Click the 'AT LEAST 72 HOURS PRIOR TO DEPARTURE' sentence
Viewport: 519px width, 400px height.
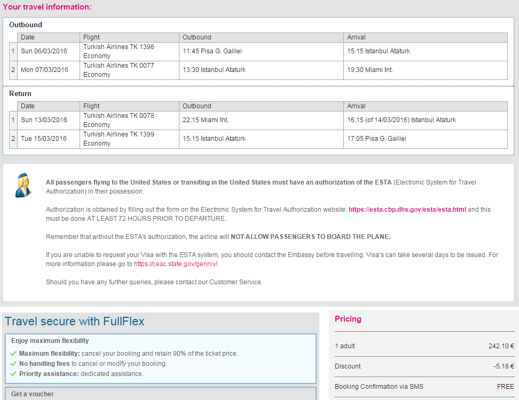pos(156,219)
